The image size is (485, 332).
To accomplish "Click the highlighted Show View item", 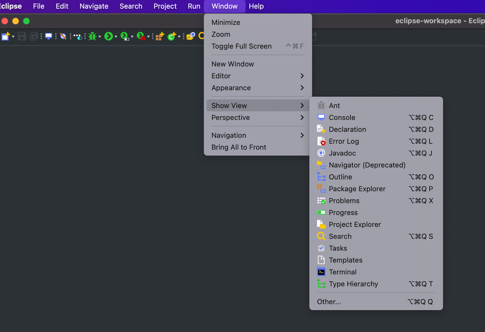I will (x=258, y=105).
